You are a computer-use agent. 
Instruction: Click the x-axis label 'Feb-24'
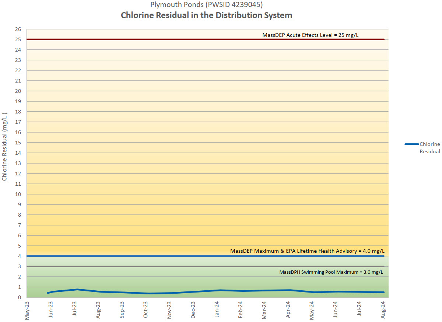(x=241, y=309)
